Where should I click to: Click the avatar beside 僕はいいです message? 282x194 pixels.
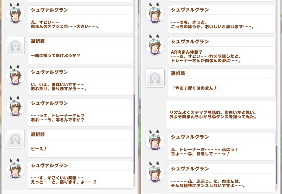click(15, 76)
